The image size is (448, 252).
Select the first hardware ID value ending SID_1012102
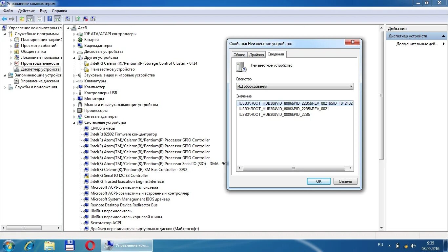point(295,103)
